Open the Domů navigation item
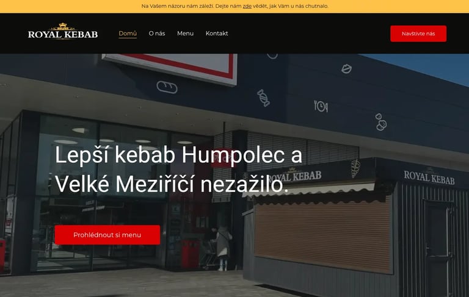Screen dimensions: 469x297 [128, 34]
